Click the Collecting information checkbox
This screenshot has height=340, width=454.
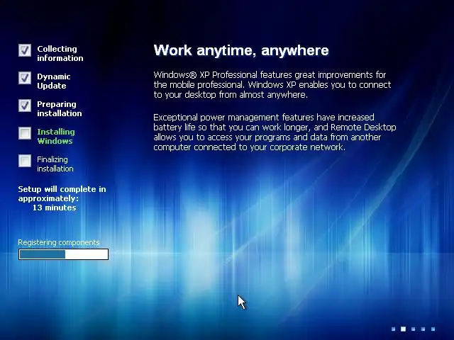click(x=25, y=50)
